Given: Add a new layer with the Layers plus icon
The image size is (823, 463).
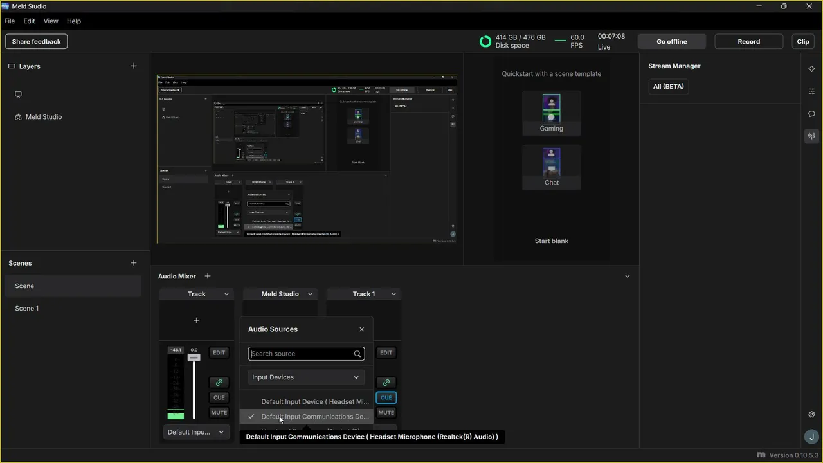Looking at the screenshot, I should pos(134,66).
